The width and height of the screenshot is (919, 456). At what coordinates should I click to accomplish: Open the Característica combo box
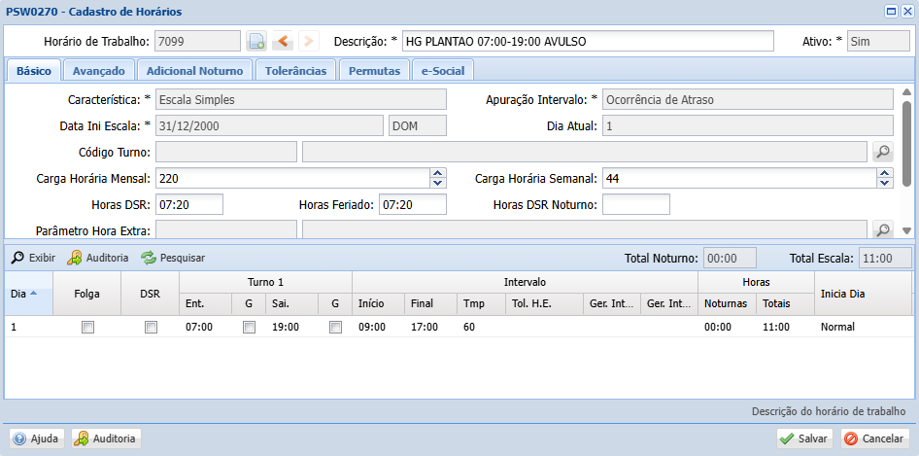pyautogui.click(x=301, y=100)
